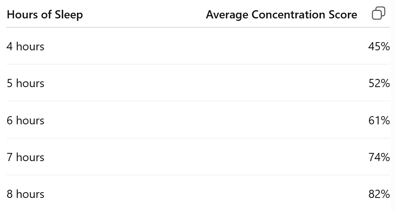Click the 45% concentration score value
The height and width of the screenshot is (211, 395).
coord(379,47)
